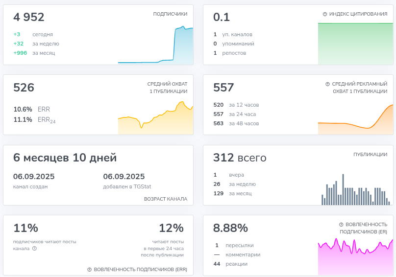Click the tallest bar in publications chart
Image resolution: width=396 pixels, height=277 pixels.
pos(343,189)
